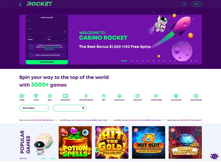Enable the promotional emails checkbox
The width and height of the screenshot is (221, 166).
point(32,55)
